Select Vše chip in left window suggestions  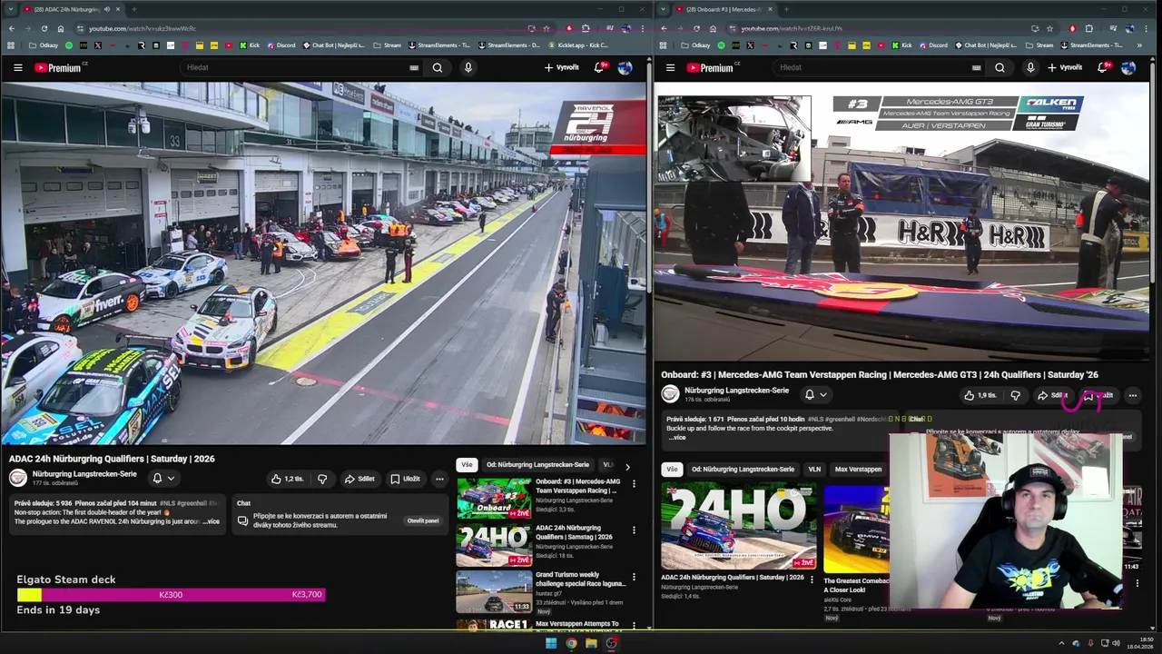click(x=466, y=465)
